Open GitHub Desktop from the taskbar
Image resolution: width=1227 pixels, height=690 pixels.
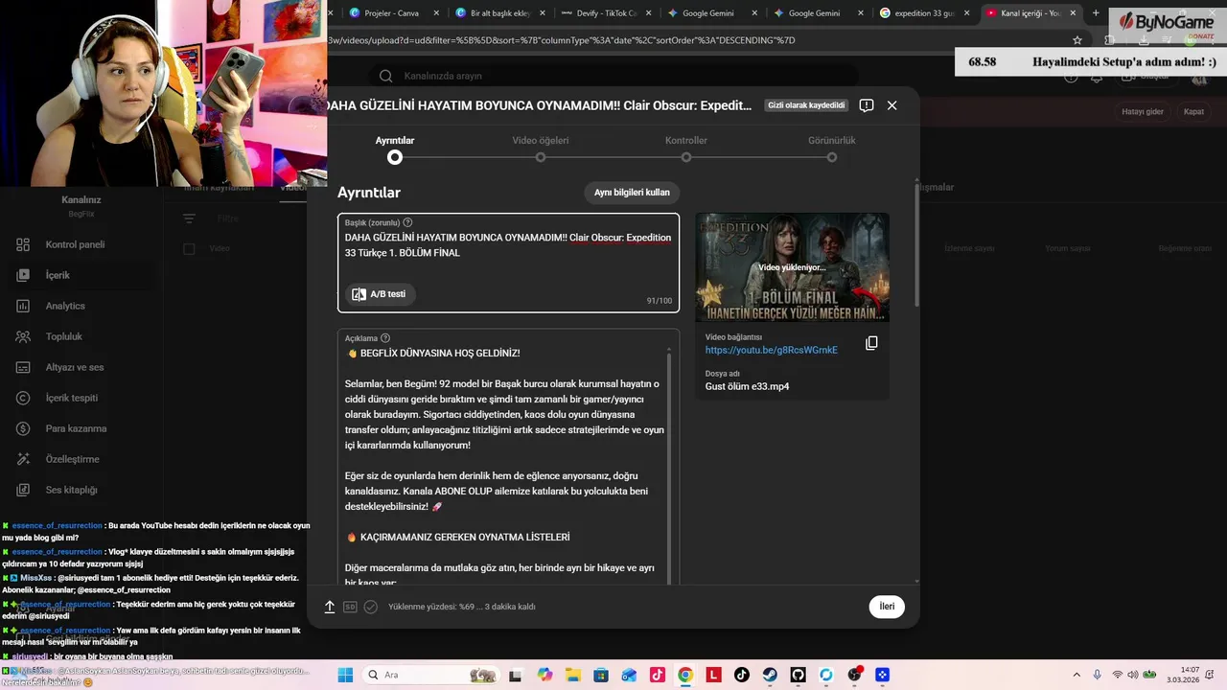tap(799, 675)
